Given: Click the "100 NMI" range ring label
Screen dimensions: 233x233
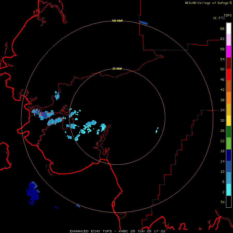Looking at the screenshot, I should pyautogui.click(x=117, y=21).
